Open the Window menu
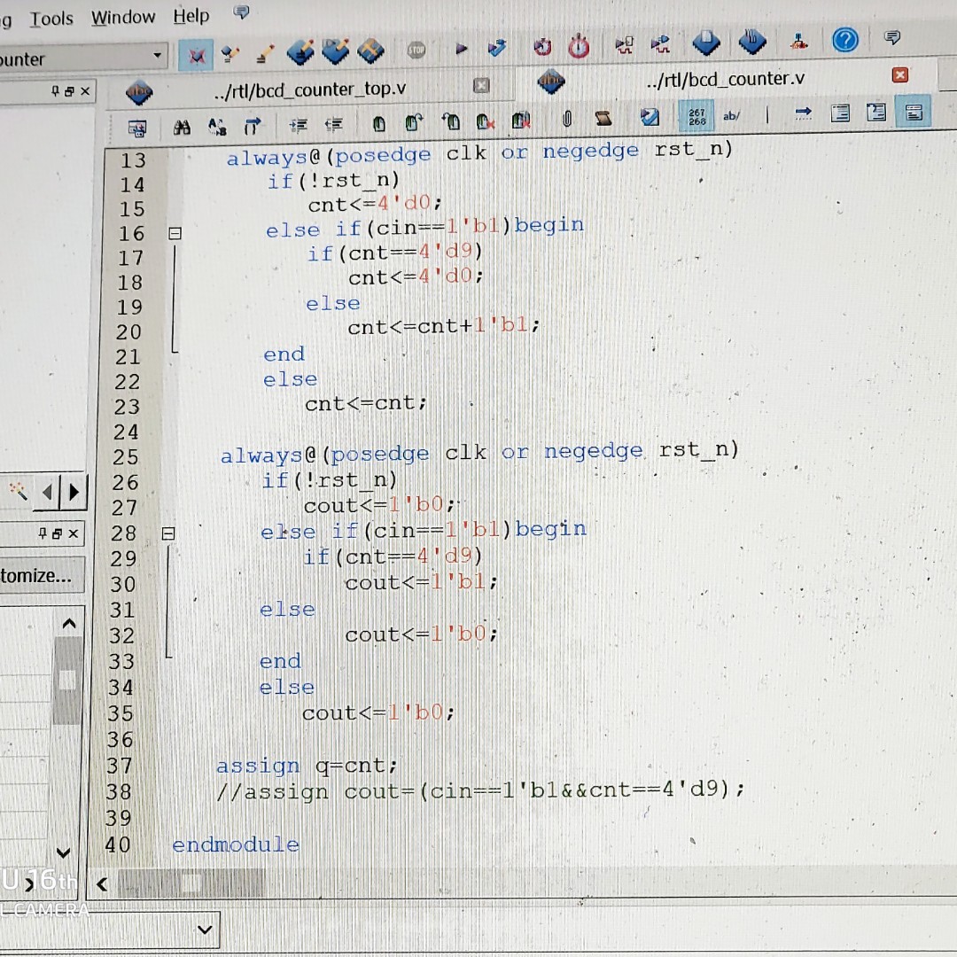Screen dimensions: 957x957 [123, 17]
